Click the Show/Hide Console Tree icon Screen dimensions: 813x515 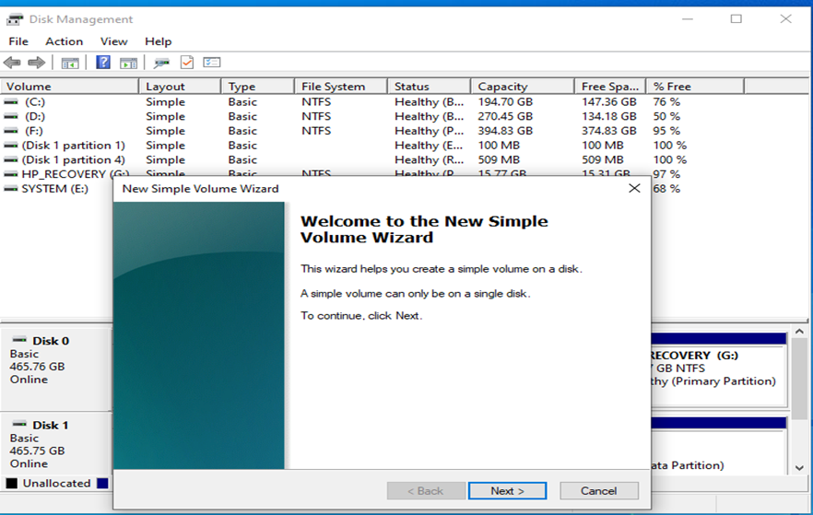tap(69, 63)
